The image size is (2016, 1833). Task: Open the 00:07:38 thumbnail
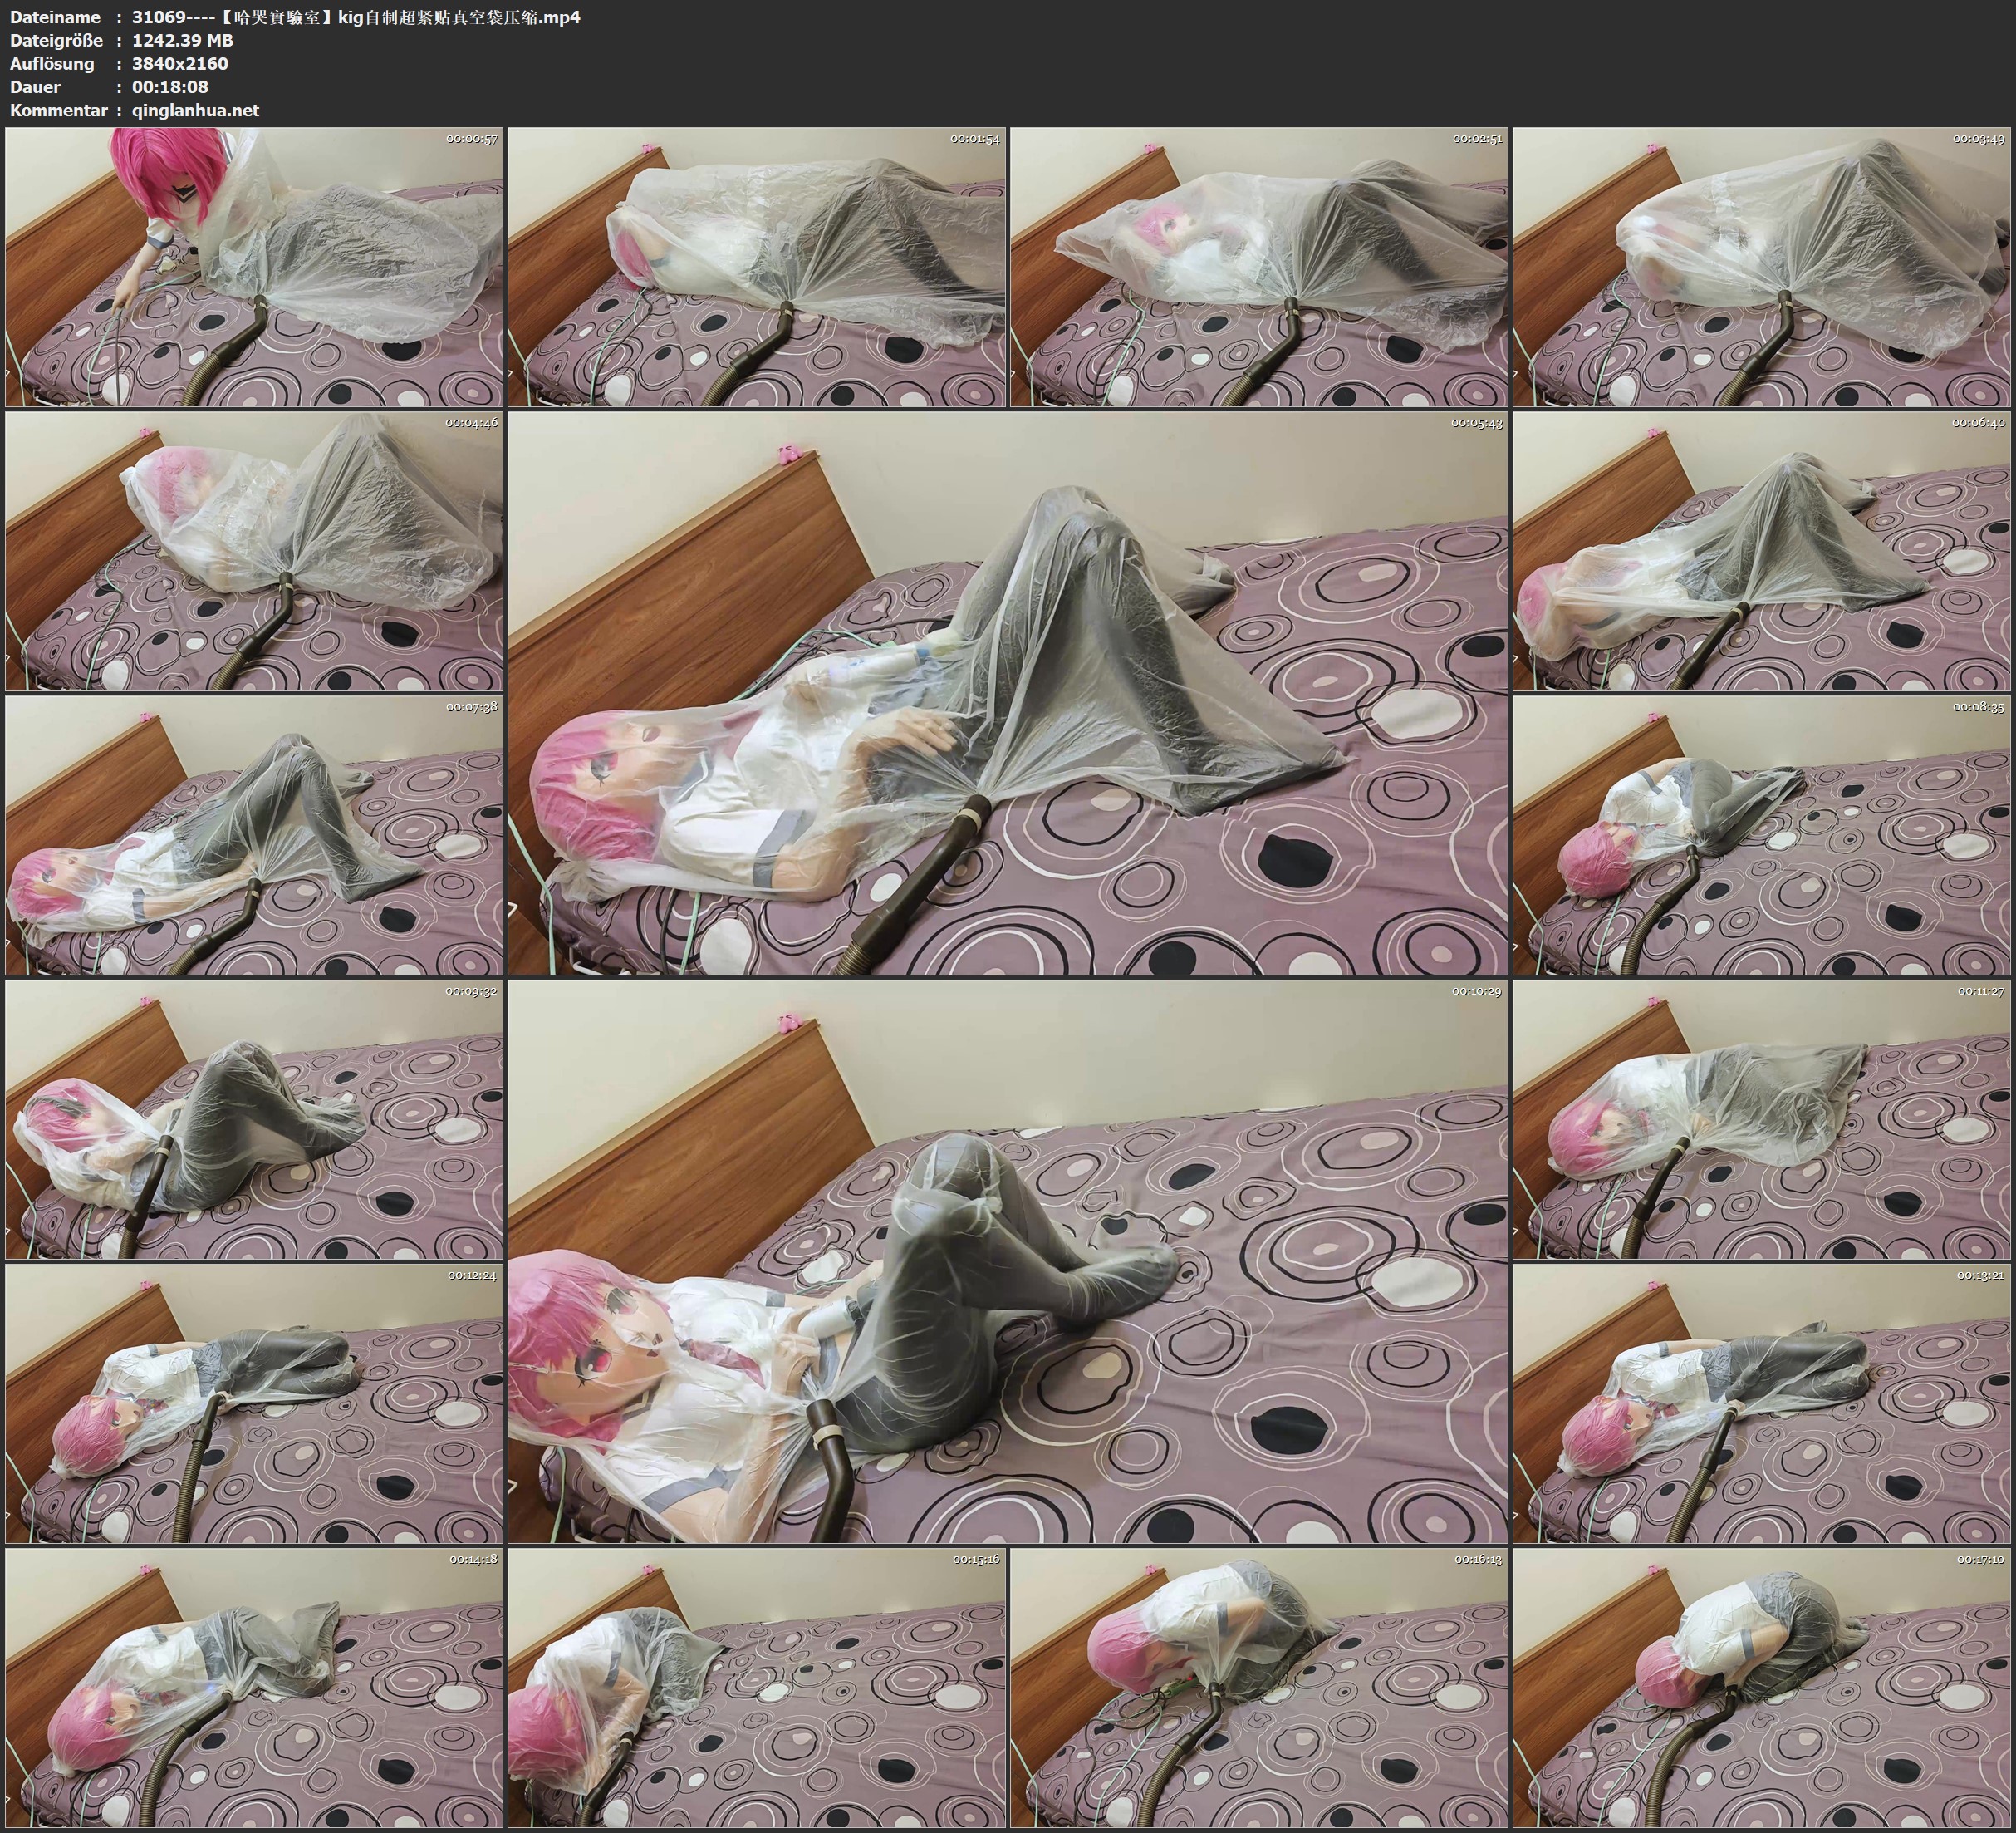coord(254,835)
